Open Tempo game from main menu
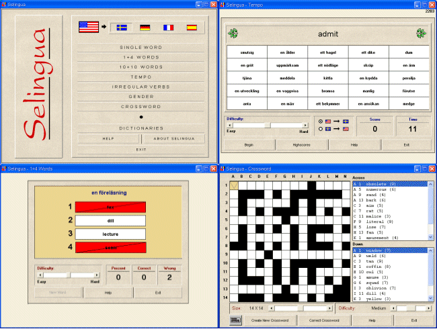 [141, 77]
